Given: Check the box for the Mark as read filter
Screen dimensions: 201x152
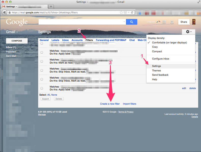Looking at the screenshot, I should [42, 62].
